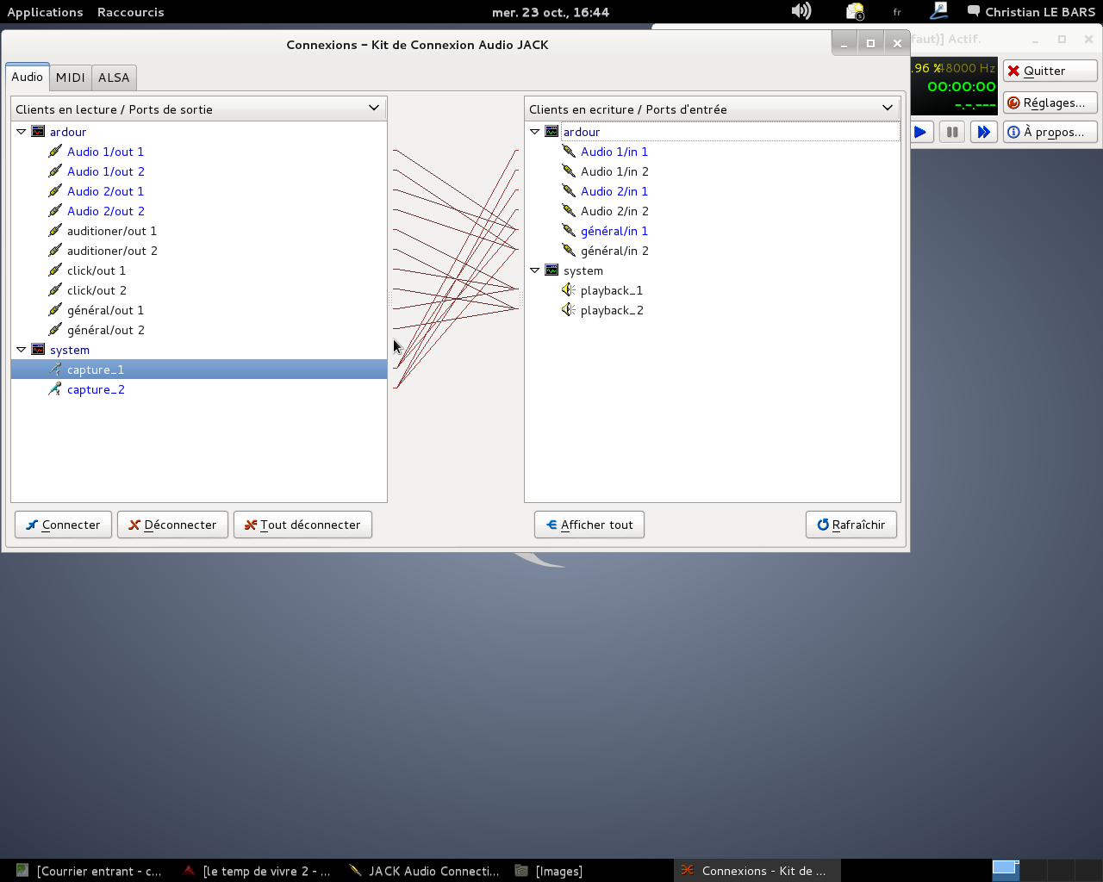Click Tout déconnecter to remove all connections

coord(302,525)
